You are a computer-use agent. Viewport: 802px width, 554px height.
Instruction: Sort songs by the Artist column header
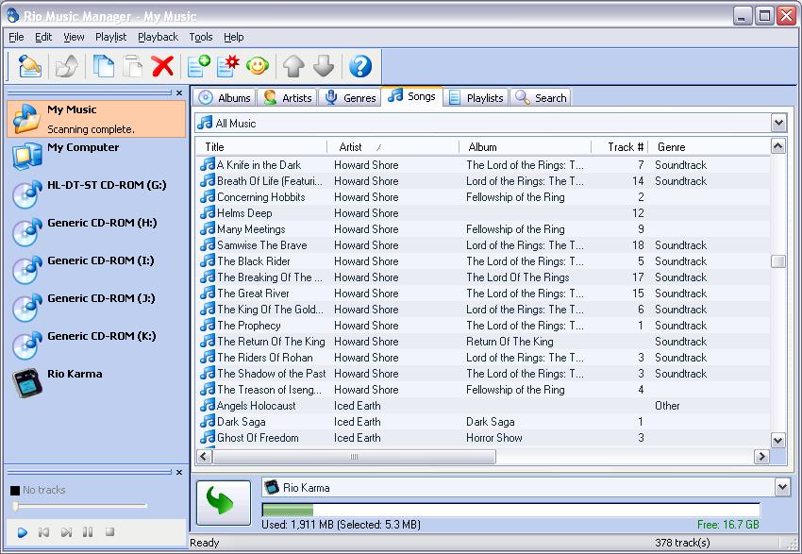coord(393,147)
